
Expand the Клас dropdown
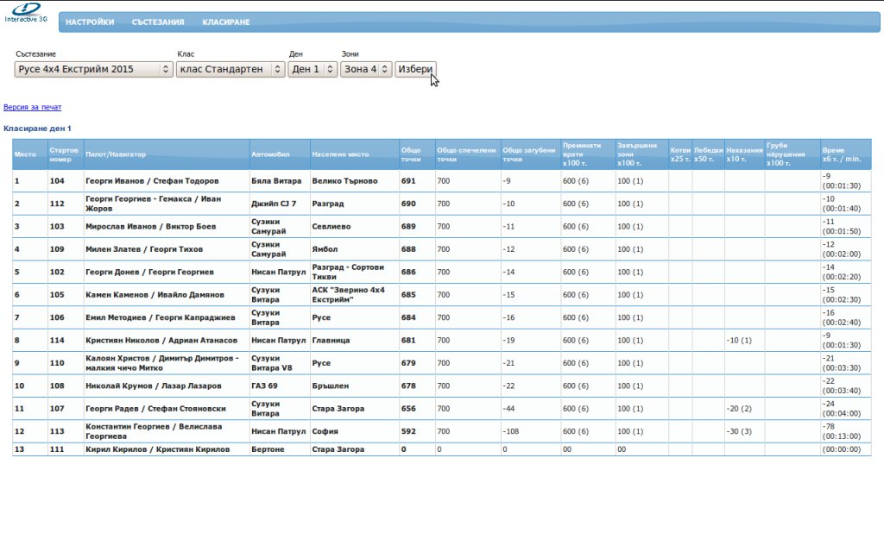point(230,69)
